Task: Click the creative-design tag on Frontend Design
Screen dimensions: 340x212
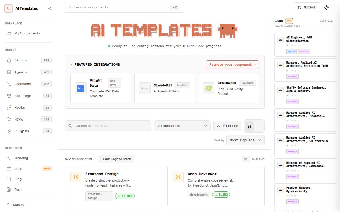Action: [99, 196]
